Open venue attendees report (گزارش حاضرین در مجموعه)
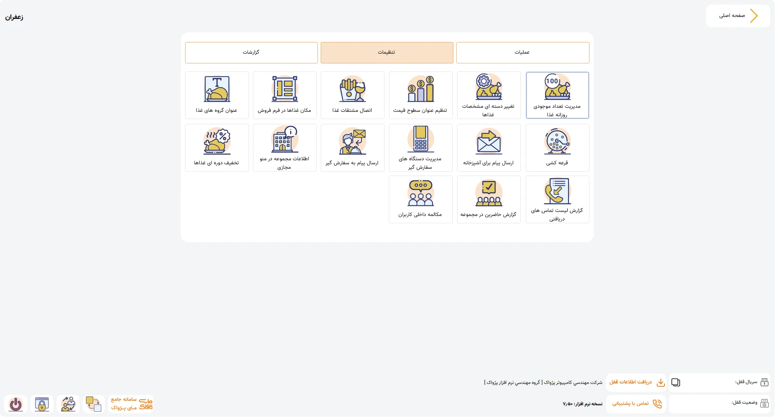The height and width of the screenshot is (417, 775). 489,199
